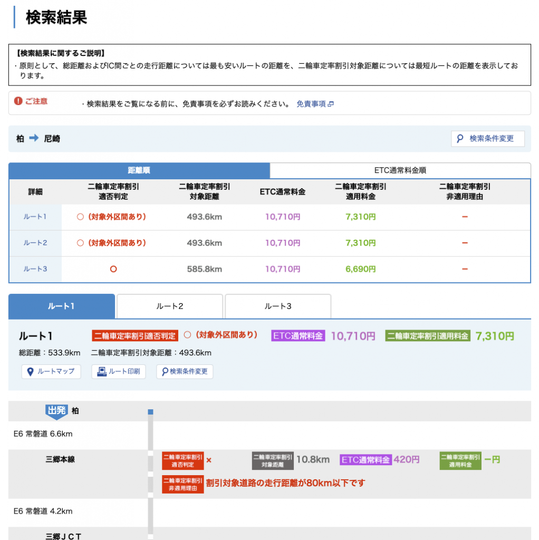
Task: Click the blue start node on route timeline
Action: 150,411
